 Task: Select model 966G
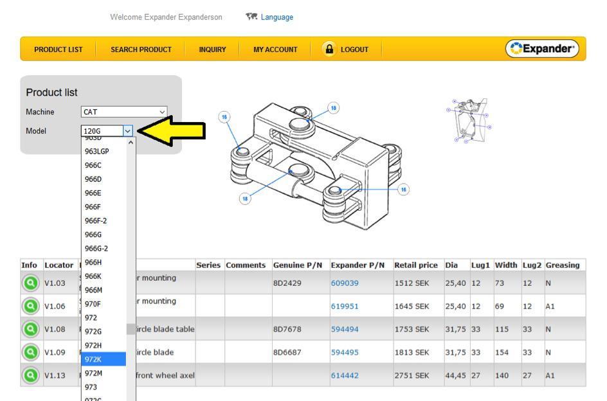[104, 235]
